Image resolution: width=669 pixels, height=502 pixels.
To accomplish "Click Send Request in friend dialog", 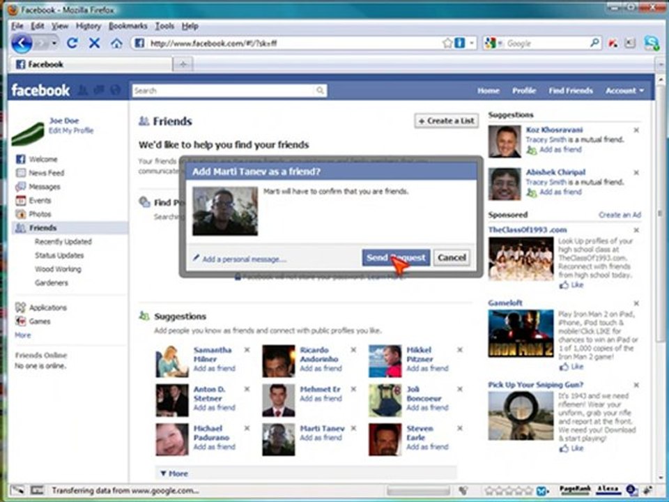I will 396,257.
